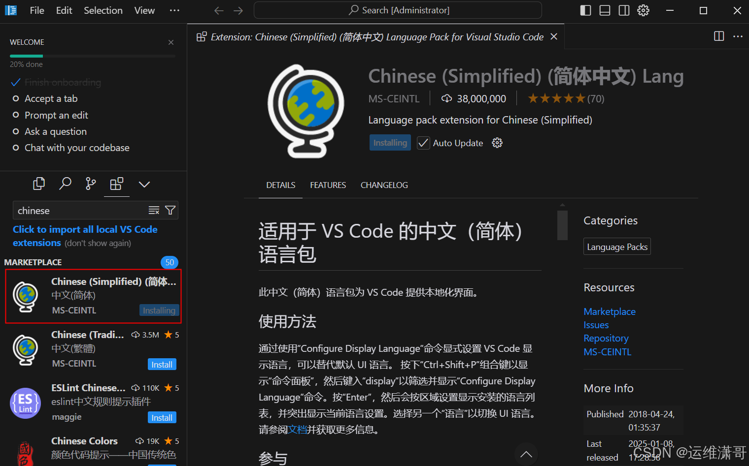Close the Welcome onboarding panel
Image resolution: width=749 pixels, height=466 pixels.
point(171,42)
